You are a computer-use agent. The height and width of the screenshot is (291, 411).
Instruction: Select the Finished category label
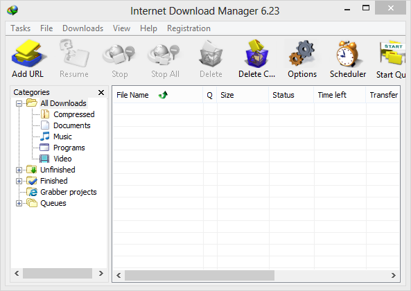point(54,181)
